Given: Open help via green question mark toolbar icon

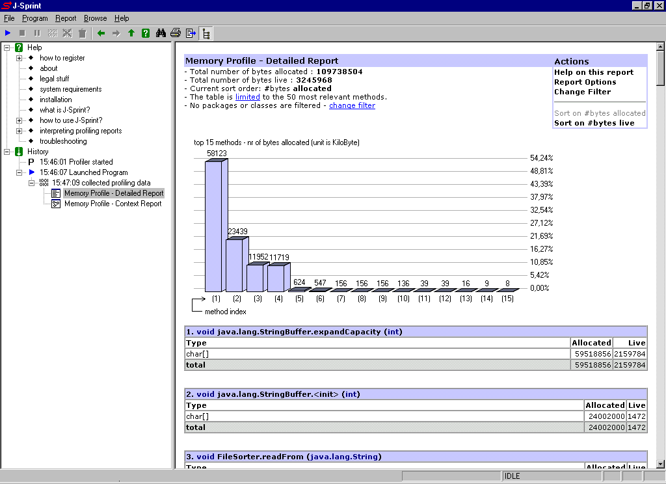Looking at the screenshot, I should click(146, 33).
